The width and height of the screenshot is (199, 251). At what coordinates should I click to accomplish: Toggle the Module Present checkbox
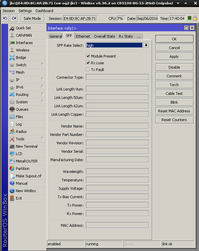tap(88, 56)
